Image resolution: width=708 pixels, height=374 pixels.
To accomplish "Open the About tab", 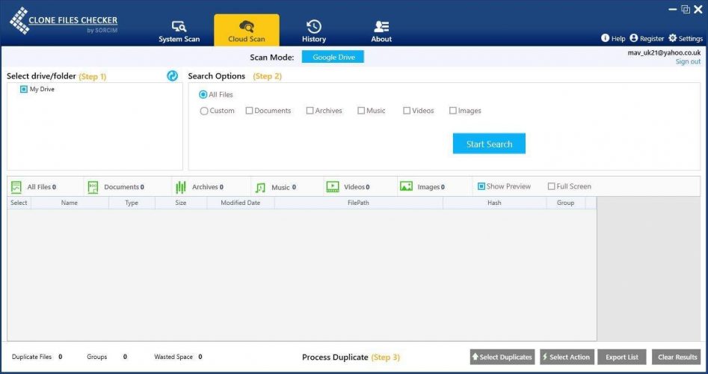I will click(381, 31).
